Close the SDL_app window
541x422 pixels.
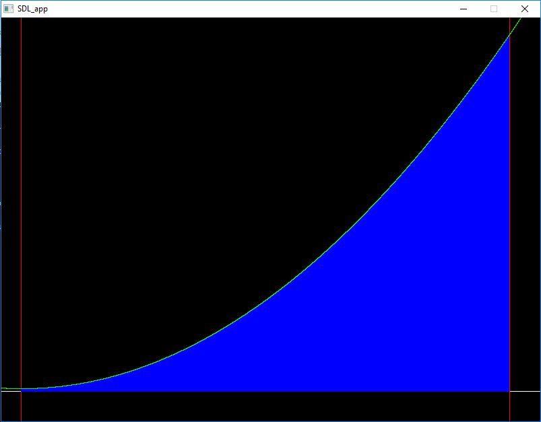coord(525,9)
